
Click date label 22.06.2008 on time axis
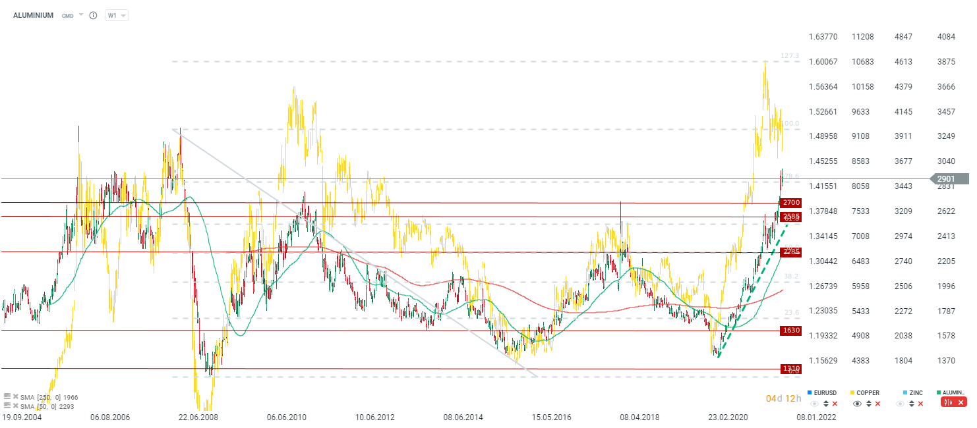point(199,417)
